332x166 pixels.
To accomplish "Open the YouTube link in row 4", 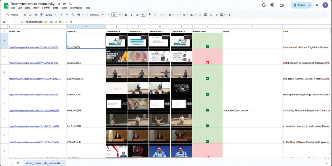I will coord(35,79).
